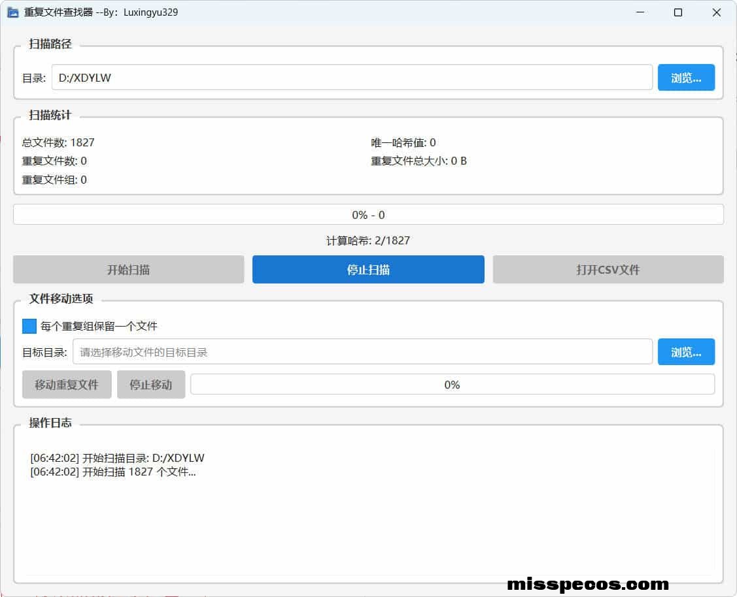Click the 目录 path field showing D:/XDYLW
This screenshot has height=597, width=737.
click(x=352, y=78)
